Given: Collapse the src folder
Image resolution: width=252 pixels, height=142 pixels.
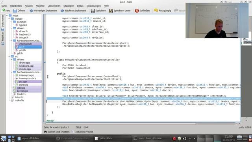Looking at the screenshot, I should [x=9, y=56].
